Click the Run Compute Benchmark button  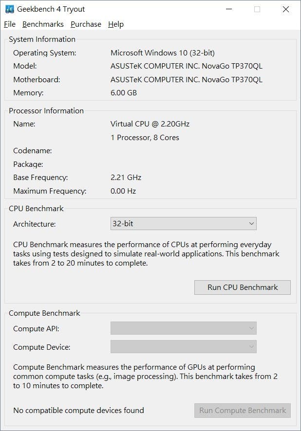point(242,411)
